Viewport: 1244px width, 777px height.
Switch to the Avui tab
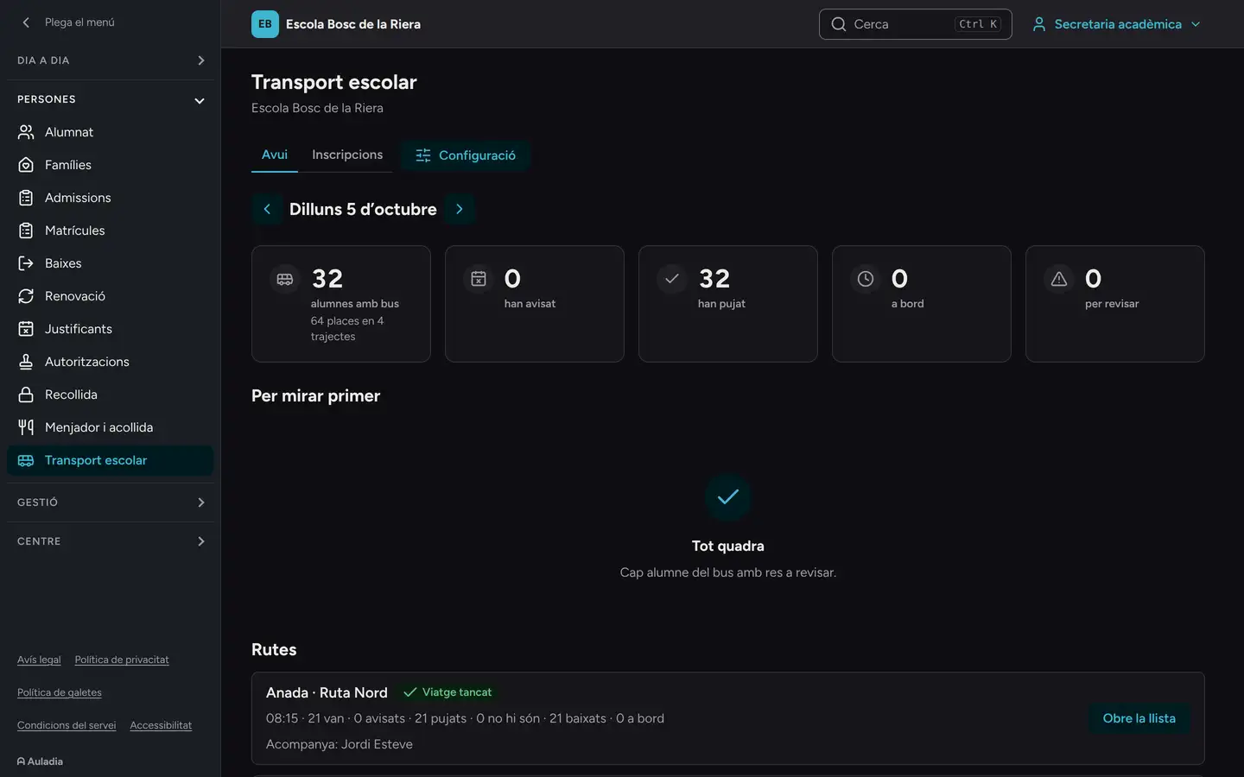(x=275, y=155)
